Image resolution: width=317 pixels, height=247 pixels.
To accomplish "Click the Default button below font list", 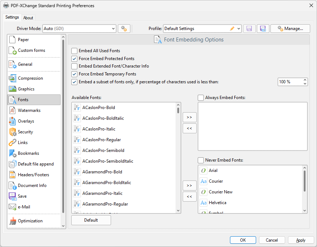I will click(91, 220).
